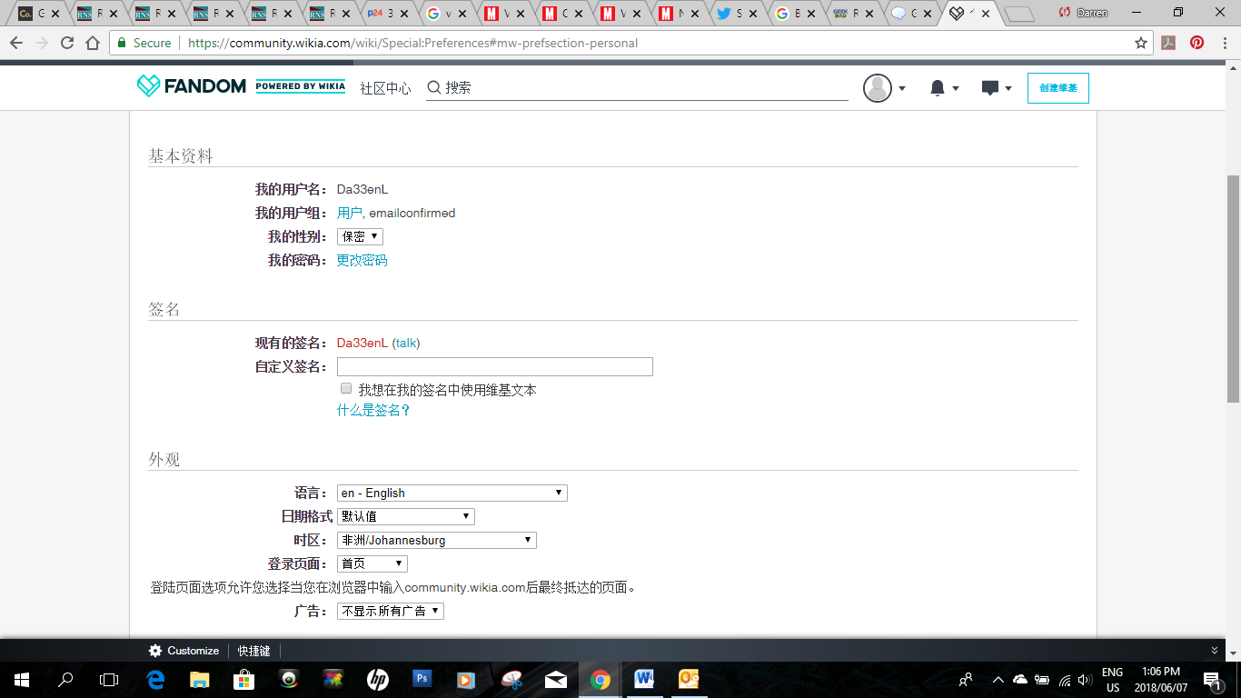Click the 创建维基 button
This screenshot has width=1241, height=698.
pos(1057,88)
